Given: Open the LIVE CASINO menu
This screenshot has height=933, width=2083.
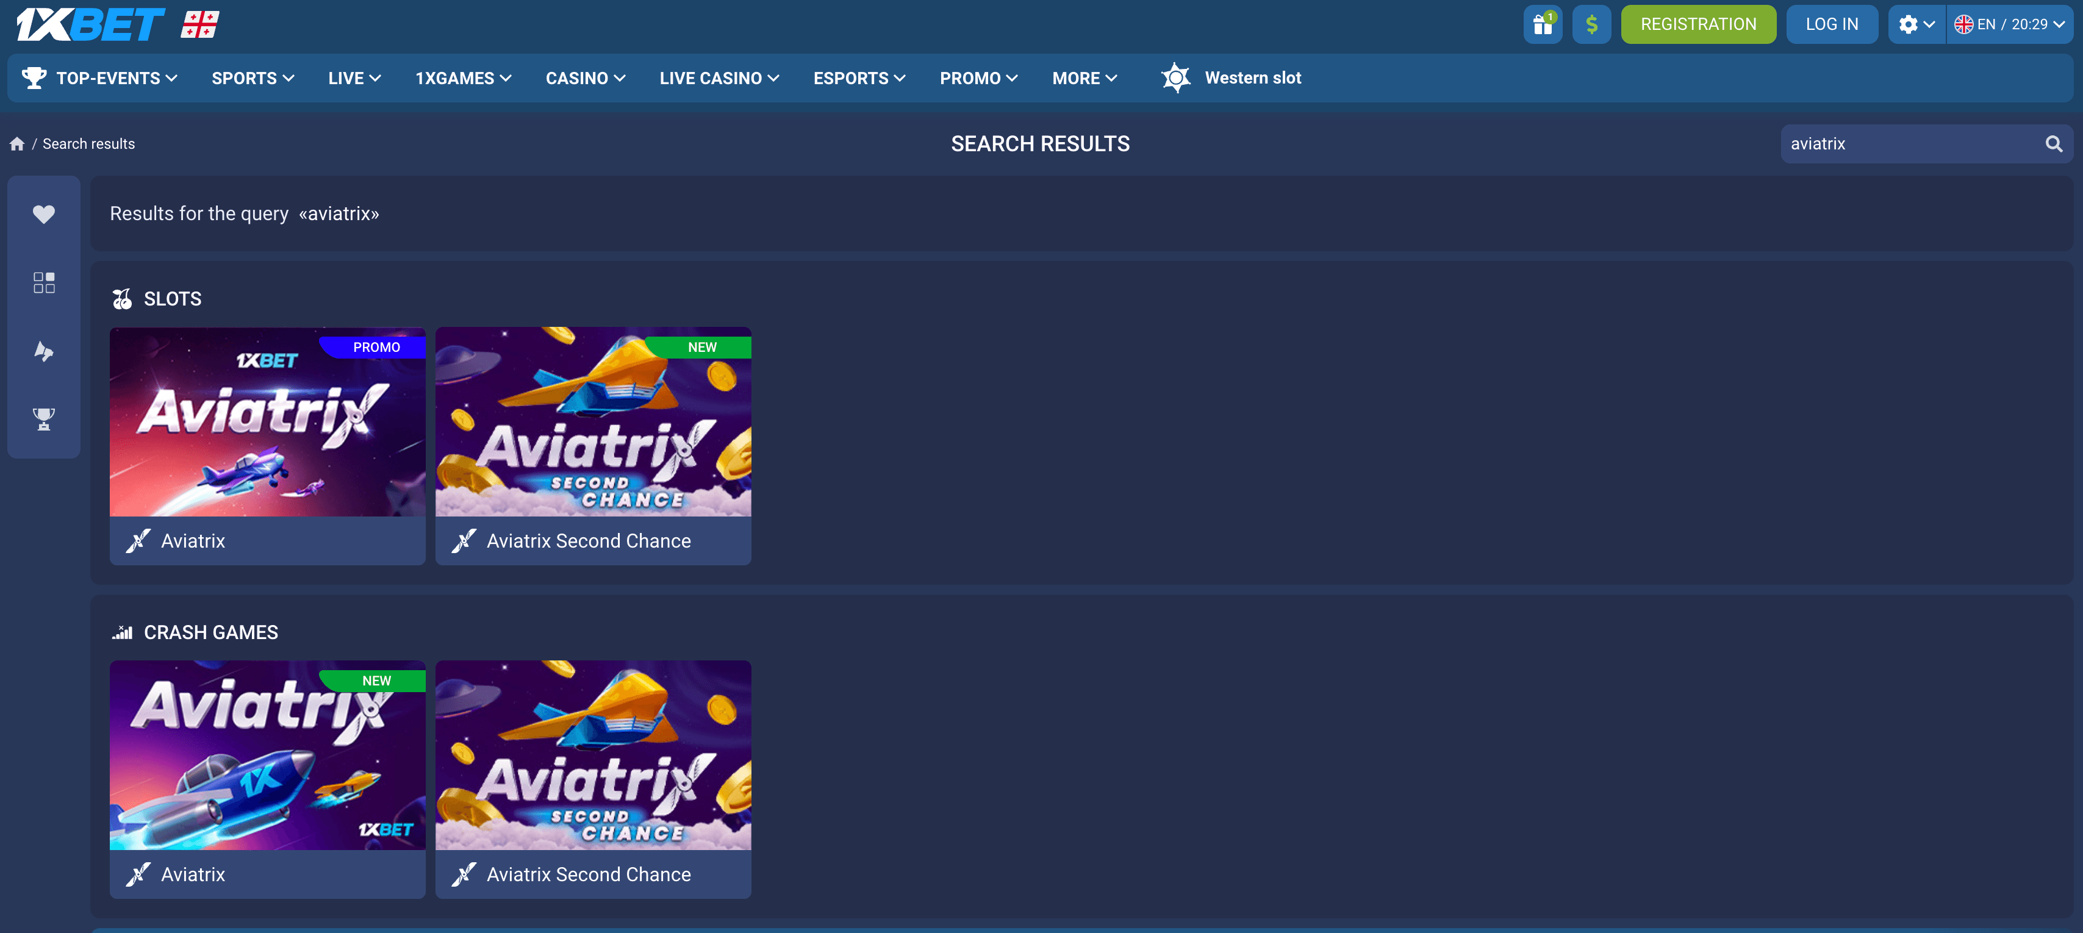Looking at the screenshot, I should (718, 79).
